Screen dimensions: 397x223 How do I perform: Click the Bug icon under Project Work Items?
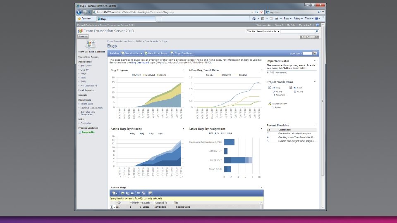click(270, 88)
